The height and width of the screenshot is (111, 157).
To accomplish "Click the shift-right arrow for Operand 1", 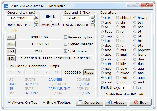I will (36, 17).
